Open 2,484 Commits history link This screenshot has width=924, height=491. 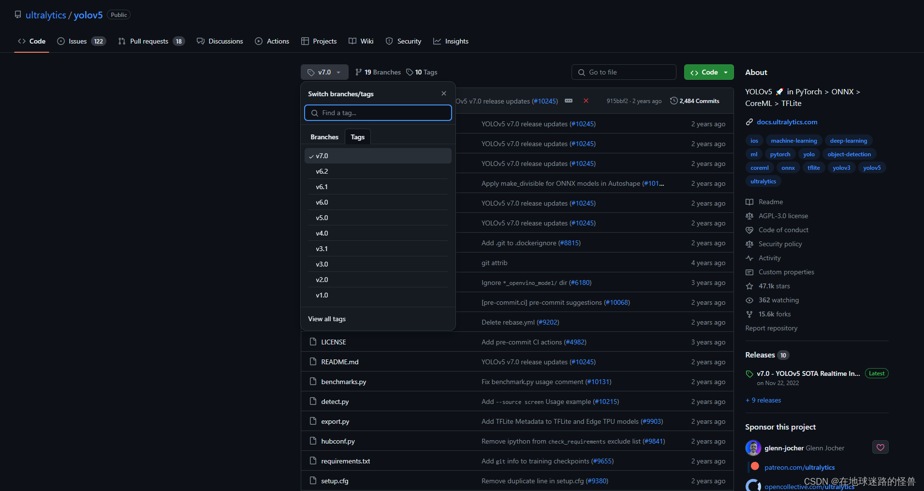(695, 101)
